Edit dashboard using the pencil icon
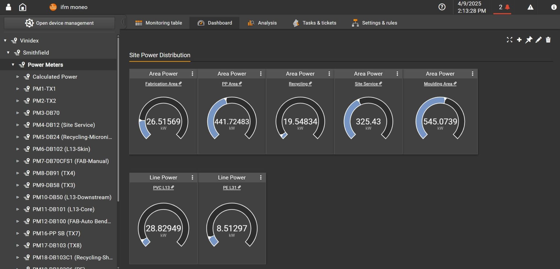Screen dimensions: 560x269 pos(538,40)
